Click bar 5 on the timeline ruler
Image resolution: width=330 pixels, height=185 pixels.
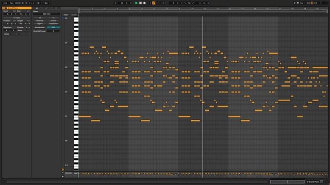[129, 9]
